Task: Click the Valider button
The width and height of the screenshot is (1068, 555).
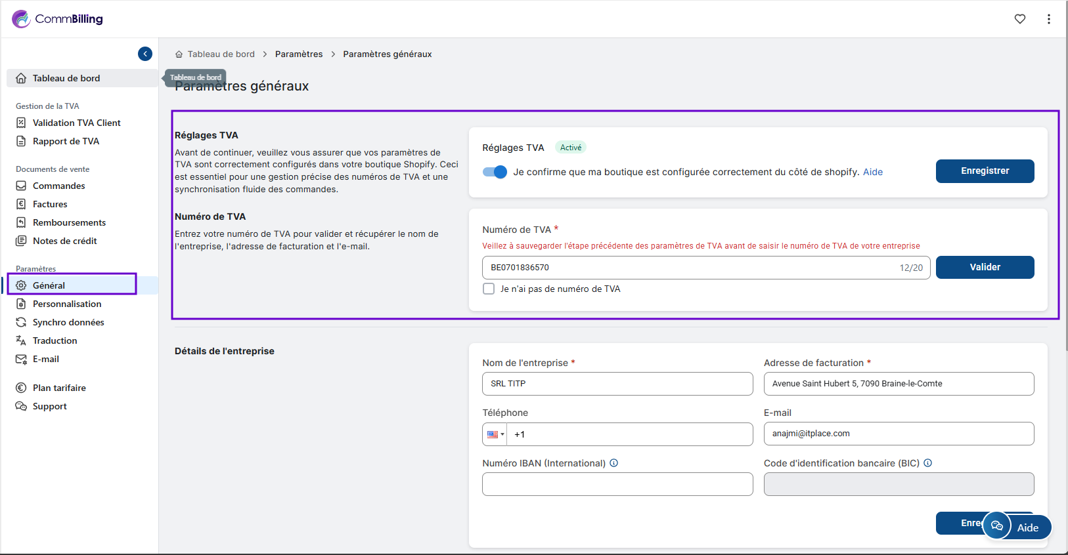Action: (985, 267)
